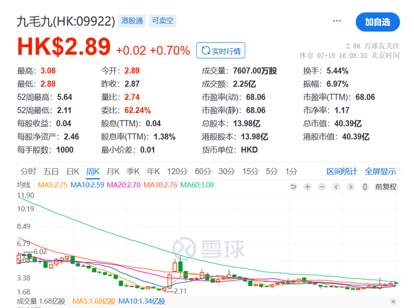414x308 pixels.
Task: Click the 均线 label
Action: [x=24, y=185]
